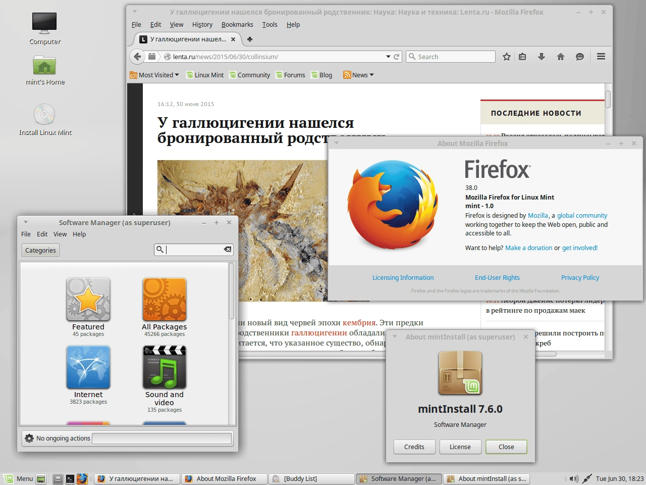Open Software Manager window menu triangle
Image resolution: width=646 pixels, height=485 pixels.
click(25, 222)
